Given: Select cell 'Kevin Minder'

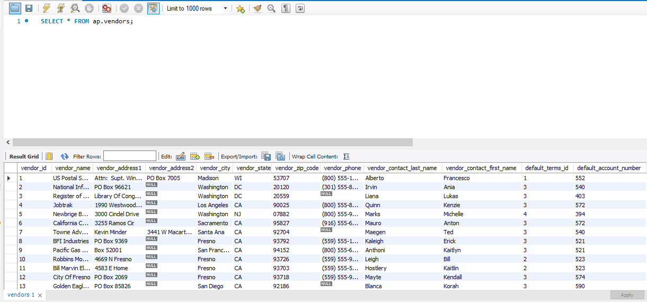Looking at the screenshot, I should coord(119,232).
